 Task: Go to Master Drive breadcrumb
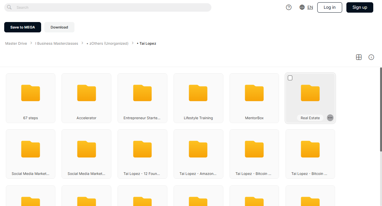pyautogui.click(x=16, y=43)
